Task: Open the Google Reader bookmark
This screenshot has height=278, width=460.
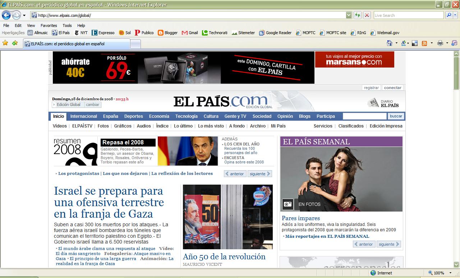Action: [275, 33]
